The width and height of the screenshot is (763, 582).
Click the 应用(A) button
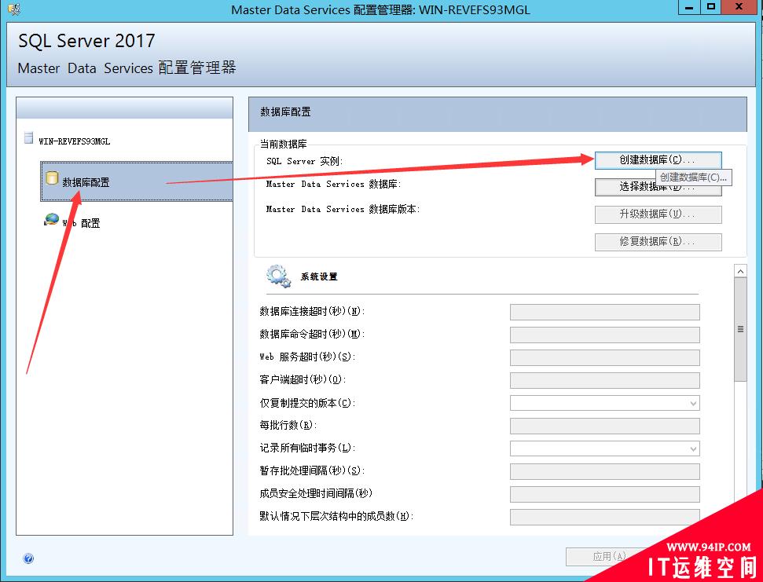[x=609, y=556]
